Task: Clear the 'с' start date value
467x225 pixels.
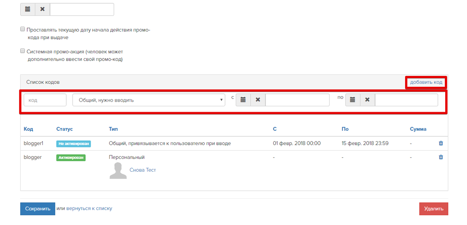Action: coord(258,100)
